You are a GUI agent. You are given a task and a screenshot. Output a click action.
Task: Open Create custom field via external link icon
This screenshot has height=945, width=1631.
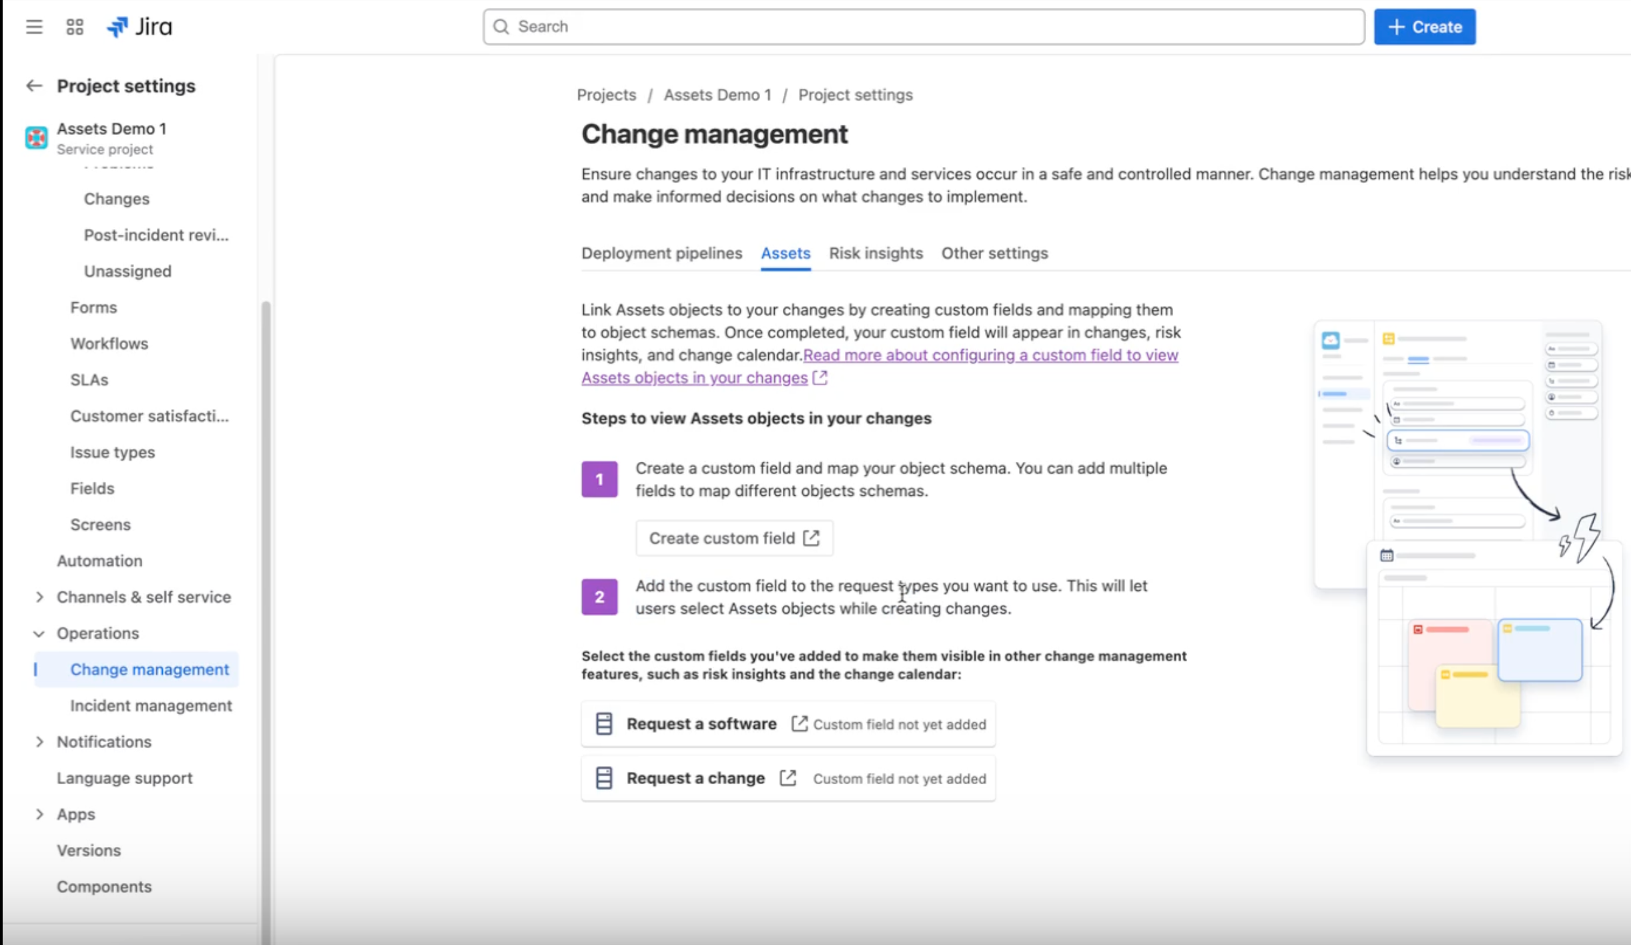(x=811, y=537)
